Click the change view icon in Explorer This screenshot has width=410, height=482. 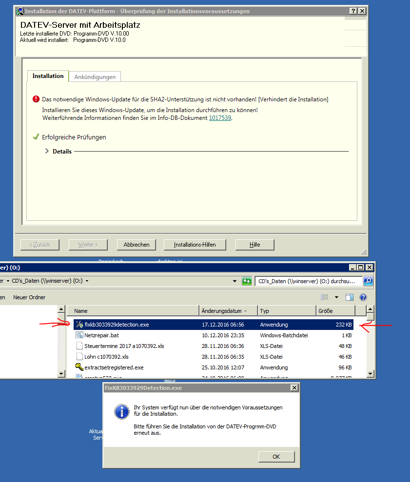point(325,297)
